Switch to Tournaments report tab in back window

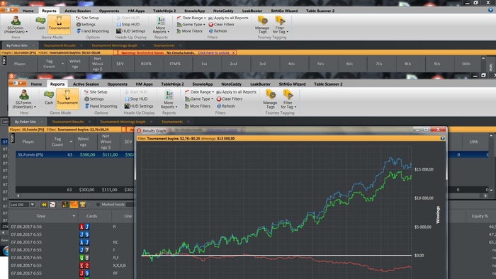(x=164, y=45)
